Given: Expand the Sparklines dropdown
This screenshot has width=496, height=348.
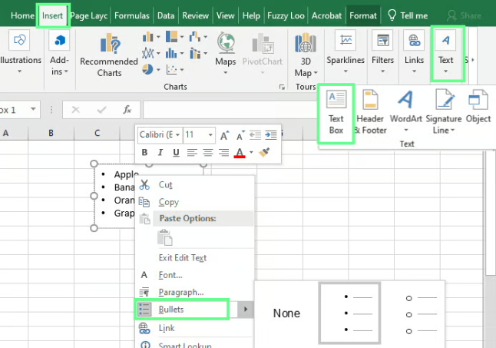Looking at the screenshot, I should point(346,72).
